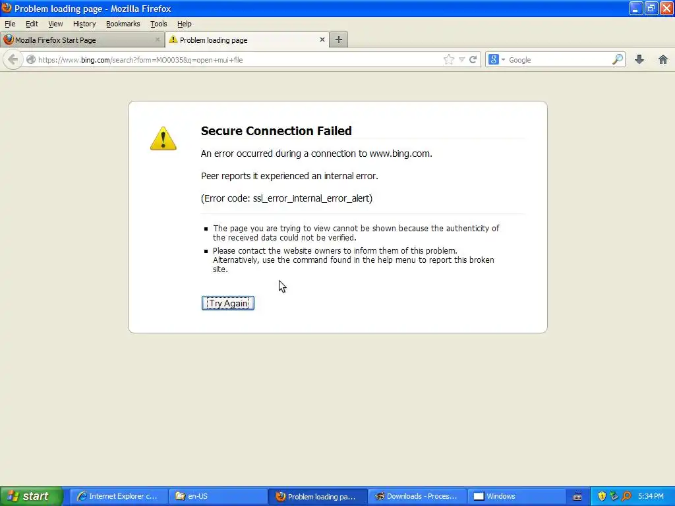Close the Mozilla Firefox Start Page tab
675x506 pixels.
157,40
